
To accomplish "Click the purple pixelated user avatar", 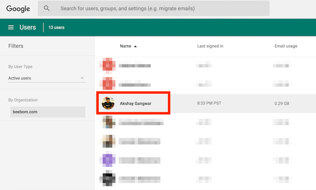I will pyautogui.click(x=108, y=160).
